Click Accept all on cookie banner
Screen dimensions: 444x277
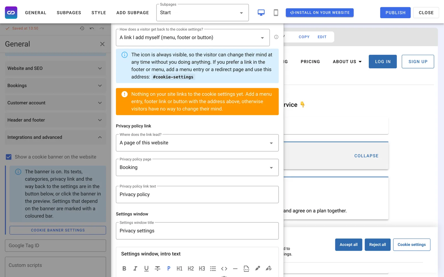349,245
